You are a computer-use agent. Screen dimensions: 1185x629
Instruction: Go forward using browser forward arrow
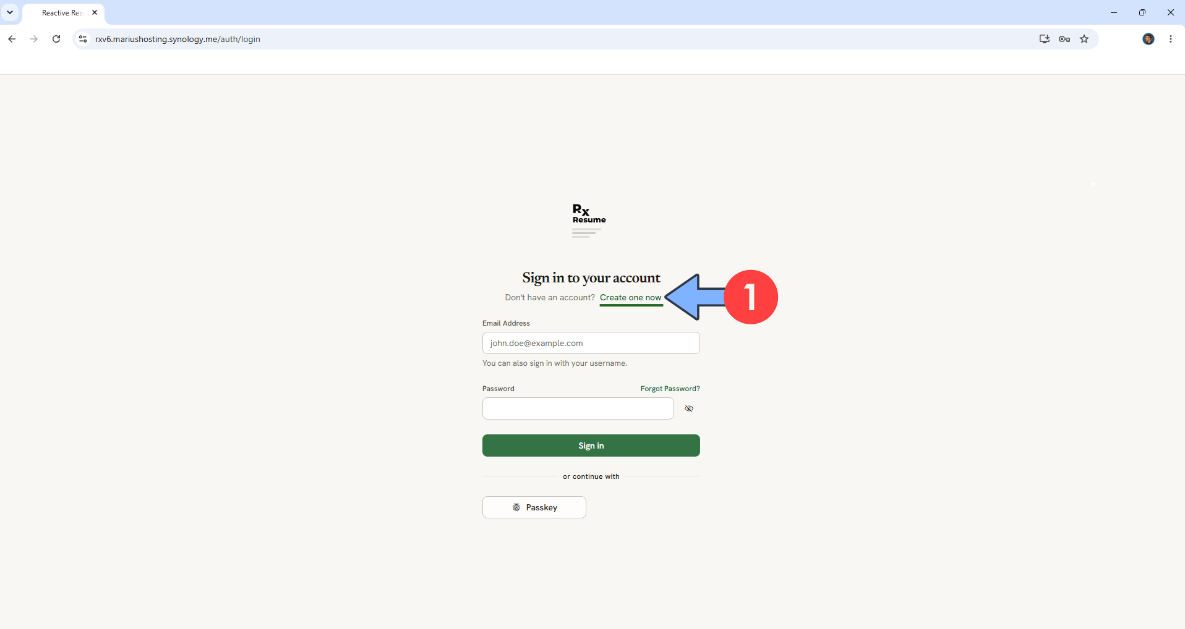34,39
